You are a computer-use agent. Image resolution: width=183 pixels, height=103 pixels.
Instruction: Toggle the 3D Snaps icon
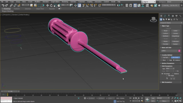(x=84, y=5)
